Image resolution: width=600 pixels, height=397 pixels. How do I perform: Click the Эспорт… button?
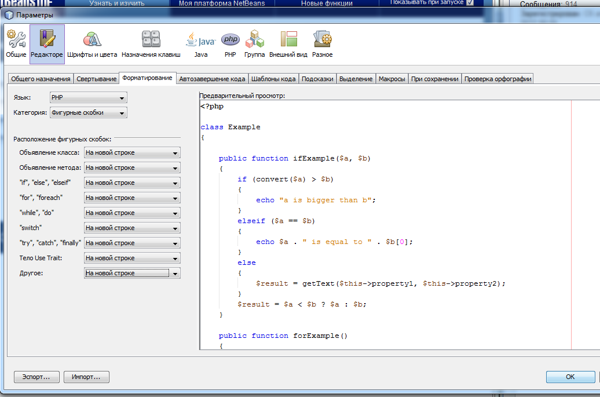click(36, 377)
